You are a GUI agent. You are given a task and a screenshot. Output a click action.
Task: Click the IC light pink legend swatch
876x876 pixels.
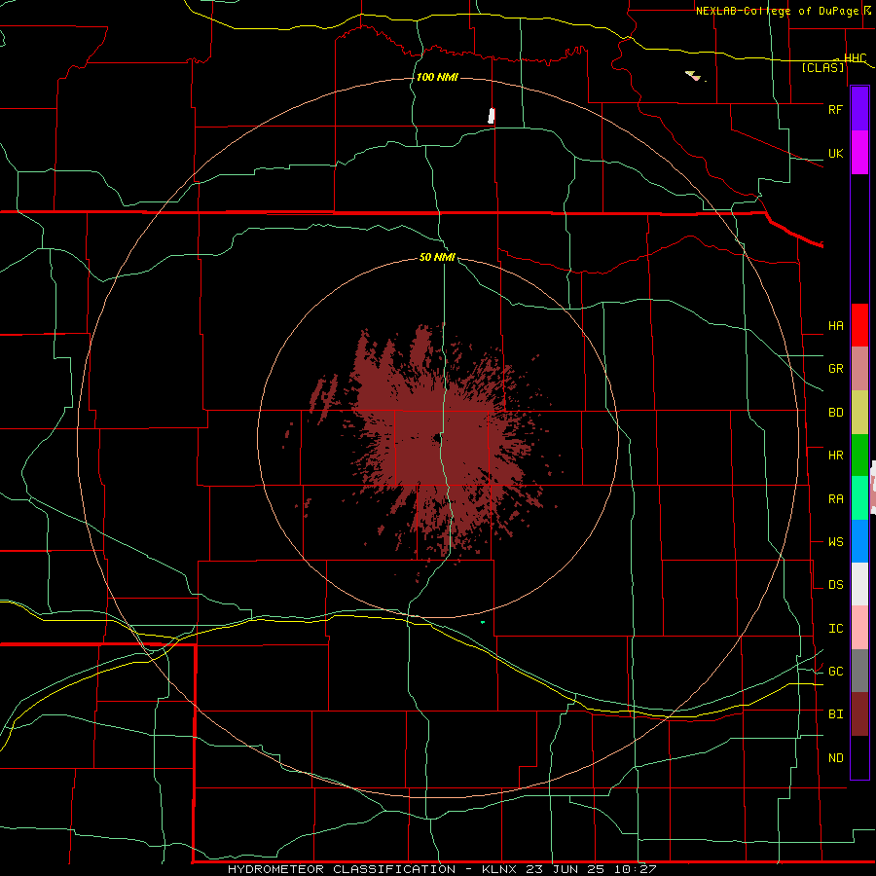(859, 628)
